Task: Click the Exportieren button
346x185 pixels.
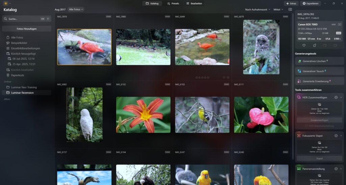Action: coord(311,3)
